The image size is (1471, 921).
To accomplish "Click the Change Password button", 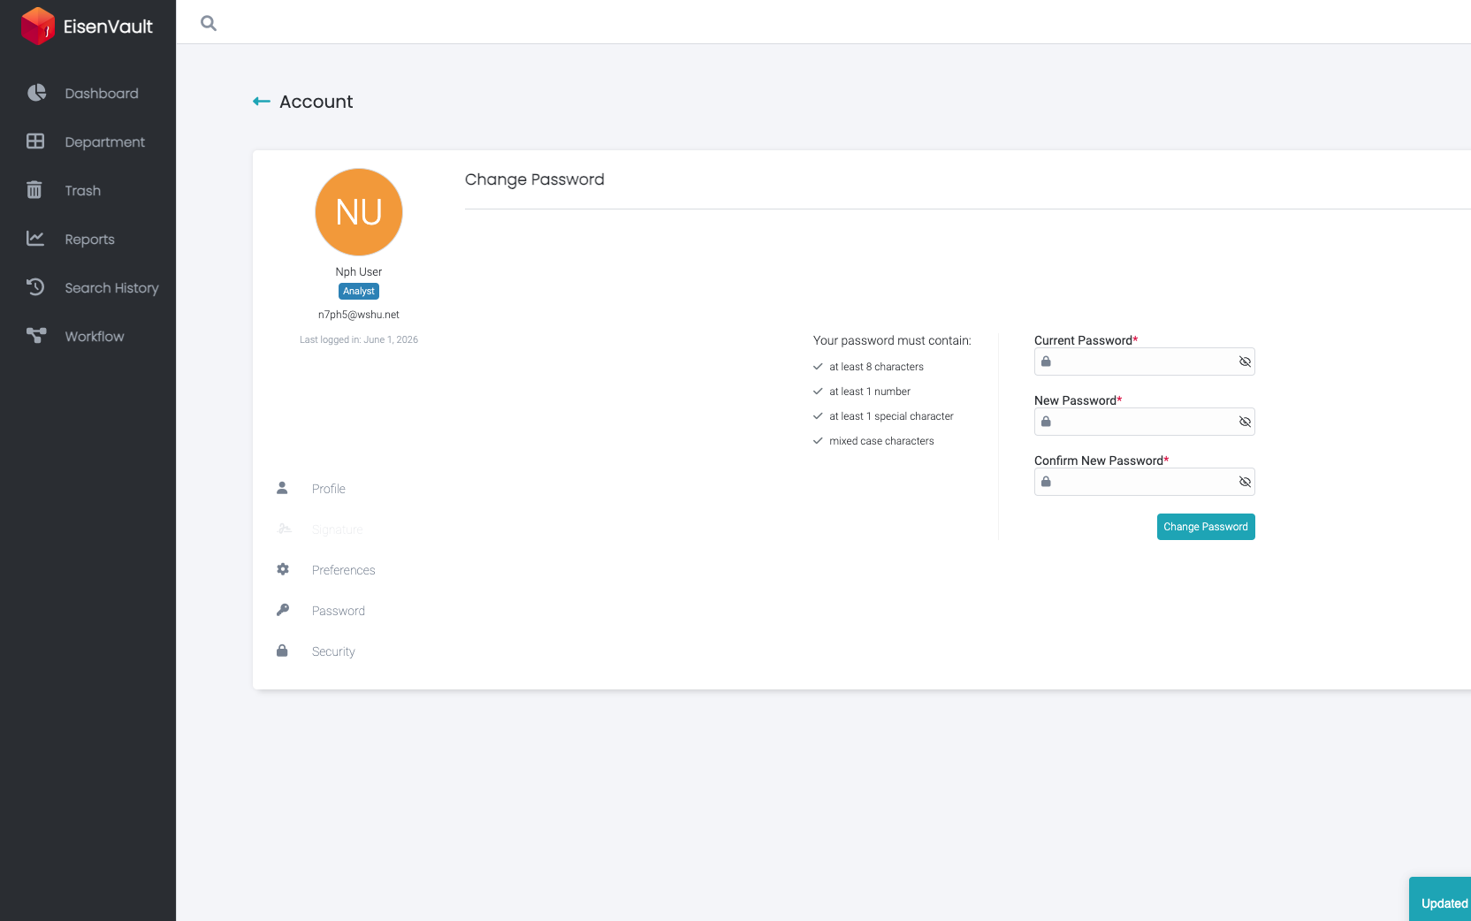I will pos(1206,527).
